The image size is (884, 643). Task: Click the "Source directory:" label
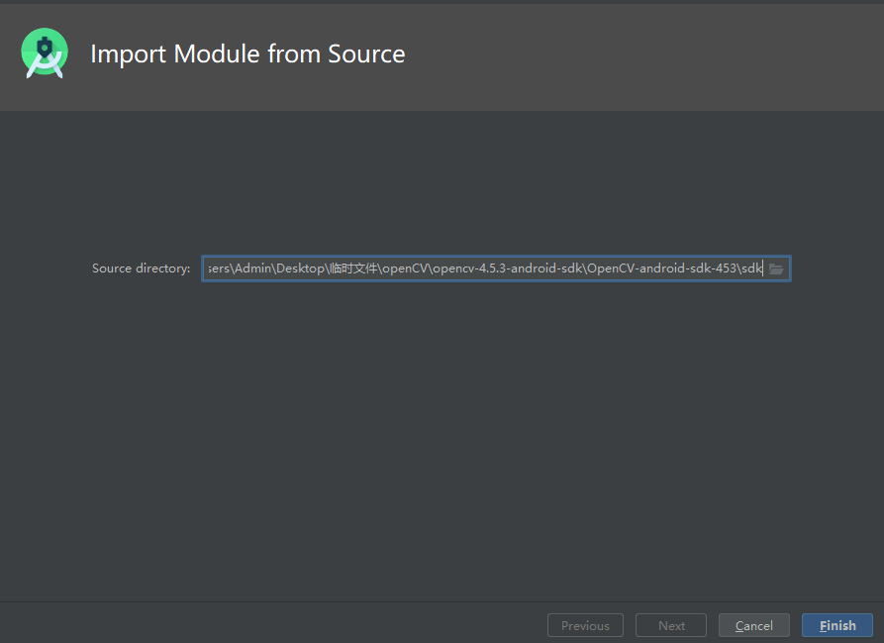(x=141, y=268)
